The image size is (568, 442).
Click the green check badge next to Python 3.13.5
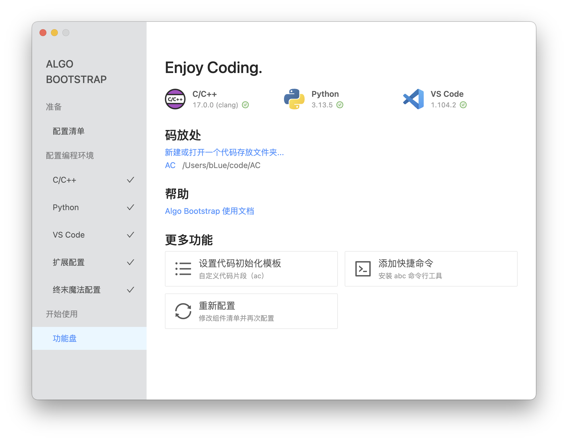tap(340, 105)
